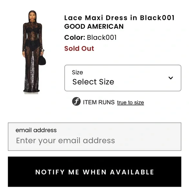Open the Select Size dropdown box
Viewport: 189px width, 189px height.
123,78
